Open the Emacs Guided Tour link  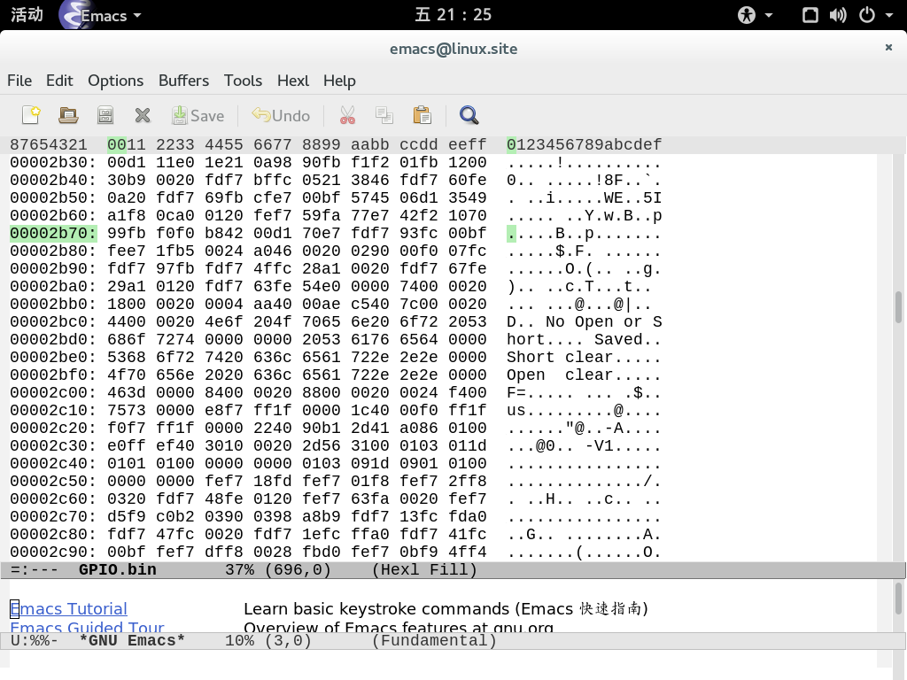[88, 628]
